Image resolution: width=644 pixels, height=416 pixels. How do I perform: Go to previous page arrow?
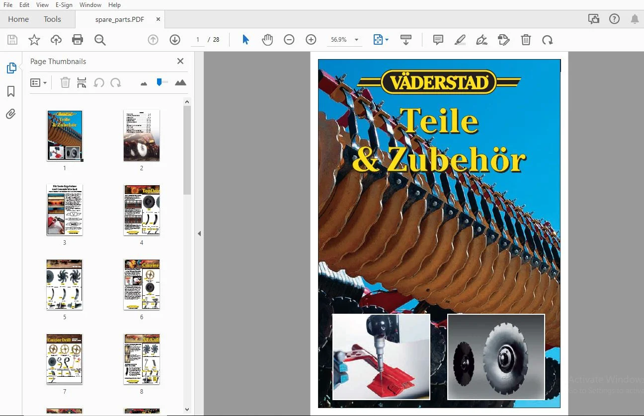153,40
